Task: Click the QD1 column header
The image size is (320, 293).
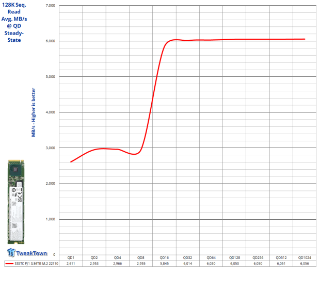Action: coord(71,258)
